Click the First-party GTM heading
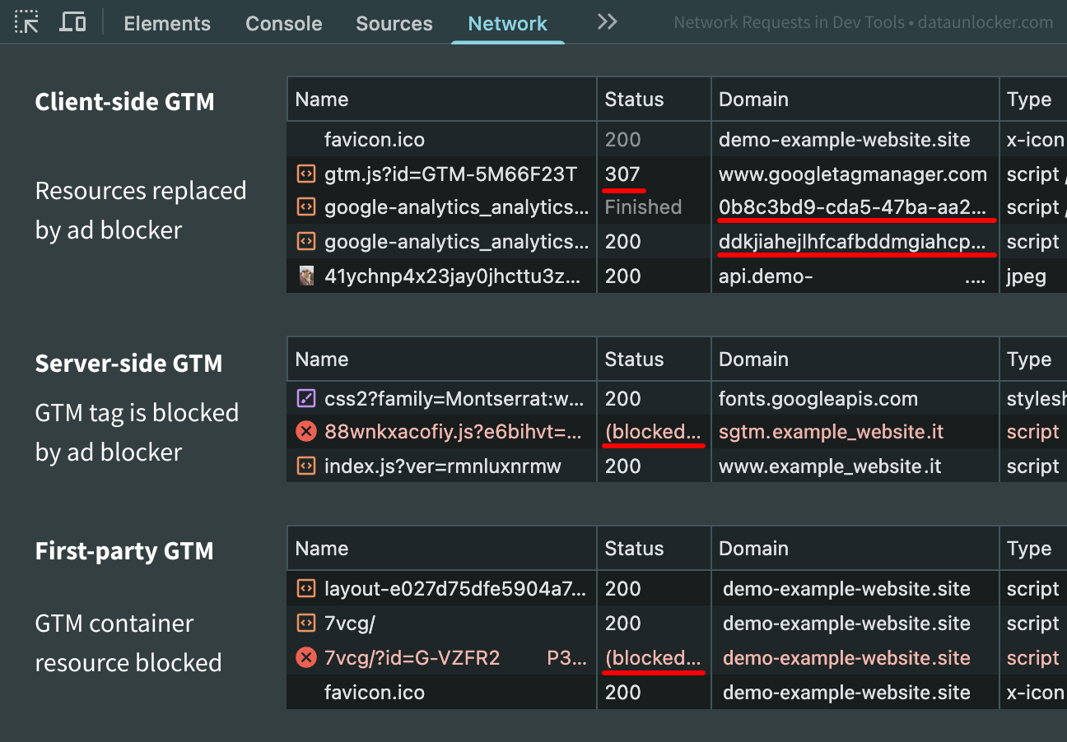The width and height of the screenshot is (1067, 742). pyautogui.click(x=124, y=551)
